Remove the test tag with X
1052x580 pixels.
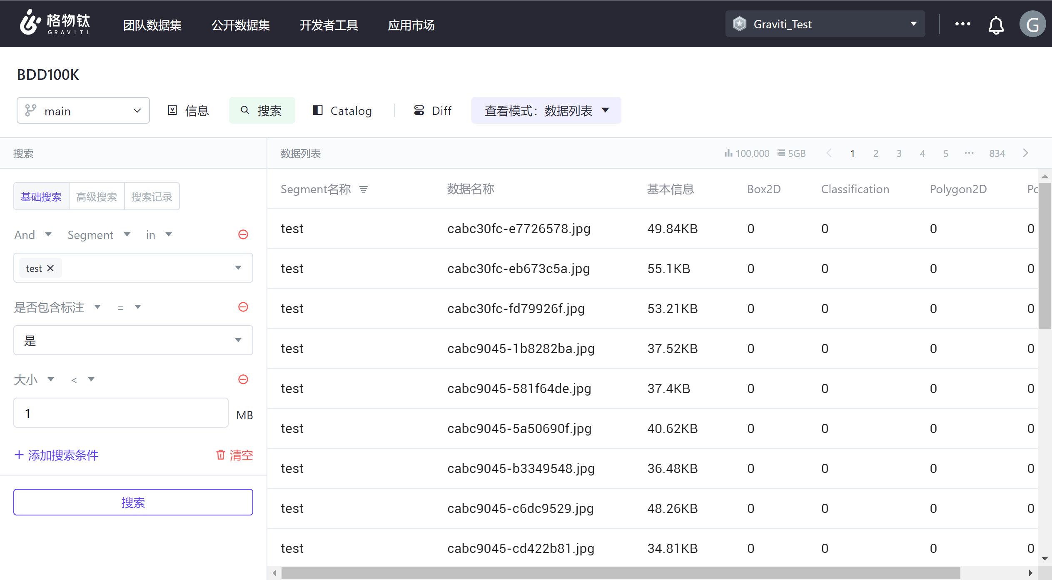pos(50,268)
